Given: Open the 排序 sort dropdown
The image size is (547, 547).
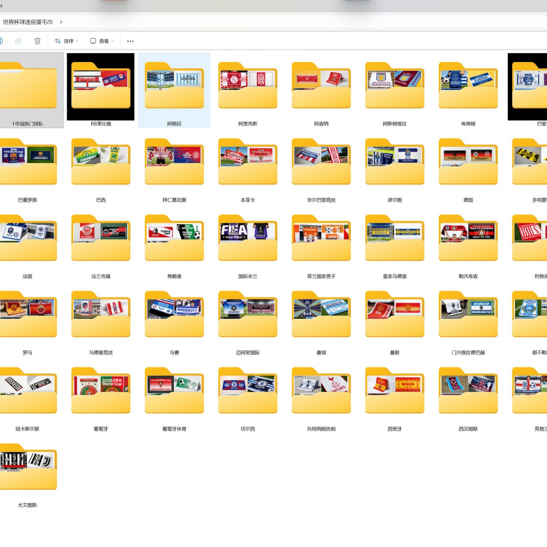Looking at the screenshot, I should 66,41.
